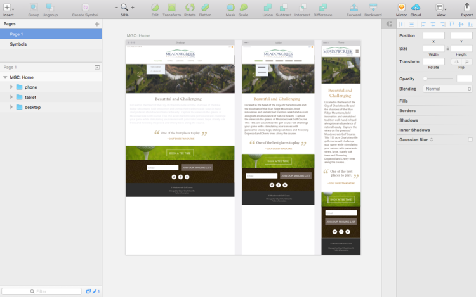Screen dimensions: 476x297
Task: Click the Distribute horizontally icon
Action: click(x=402, y=24)
